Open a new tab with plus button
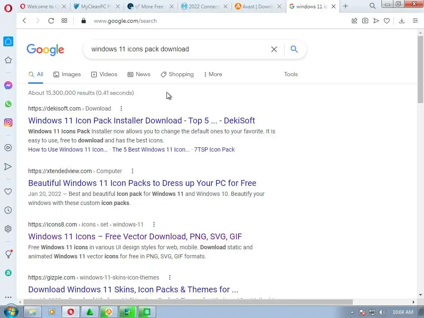 pyautogui.click(x=346, y=6)
